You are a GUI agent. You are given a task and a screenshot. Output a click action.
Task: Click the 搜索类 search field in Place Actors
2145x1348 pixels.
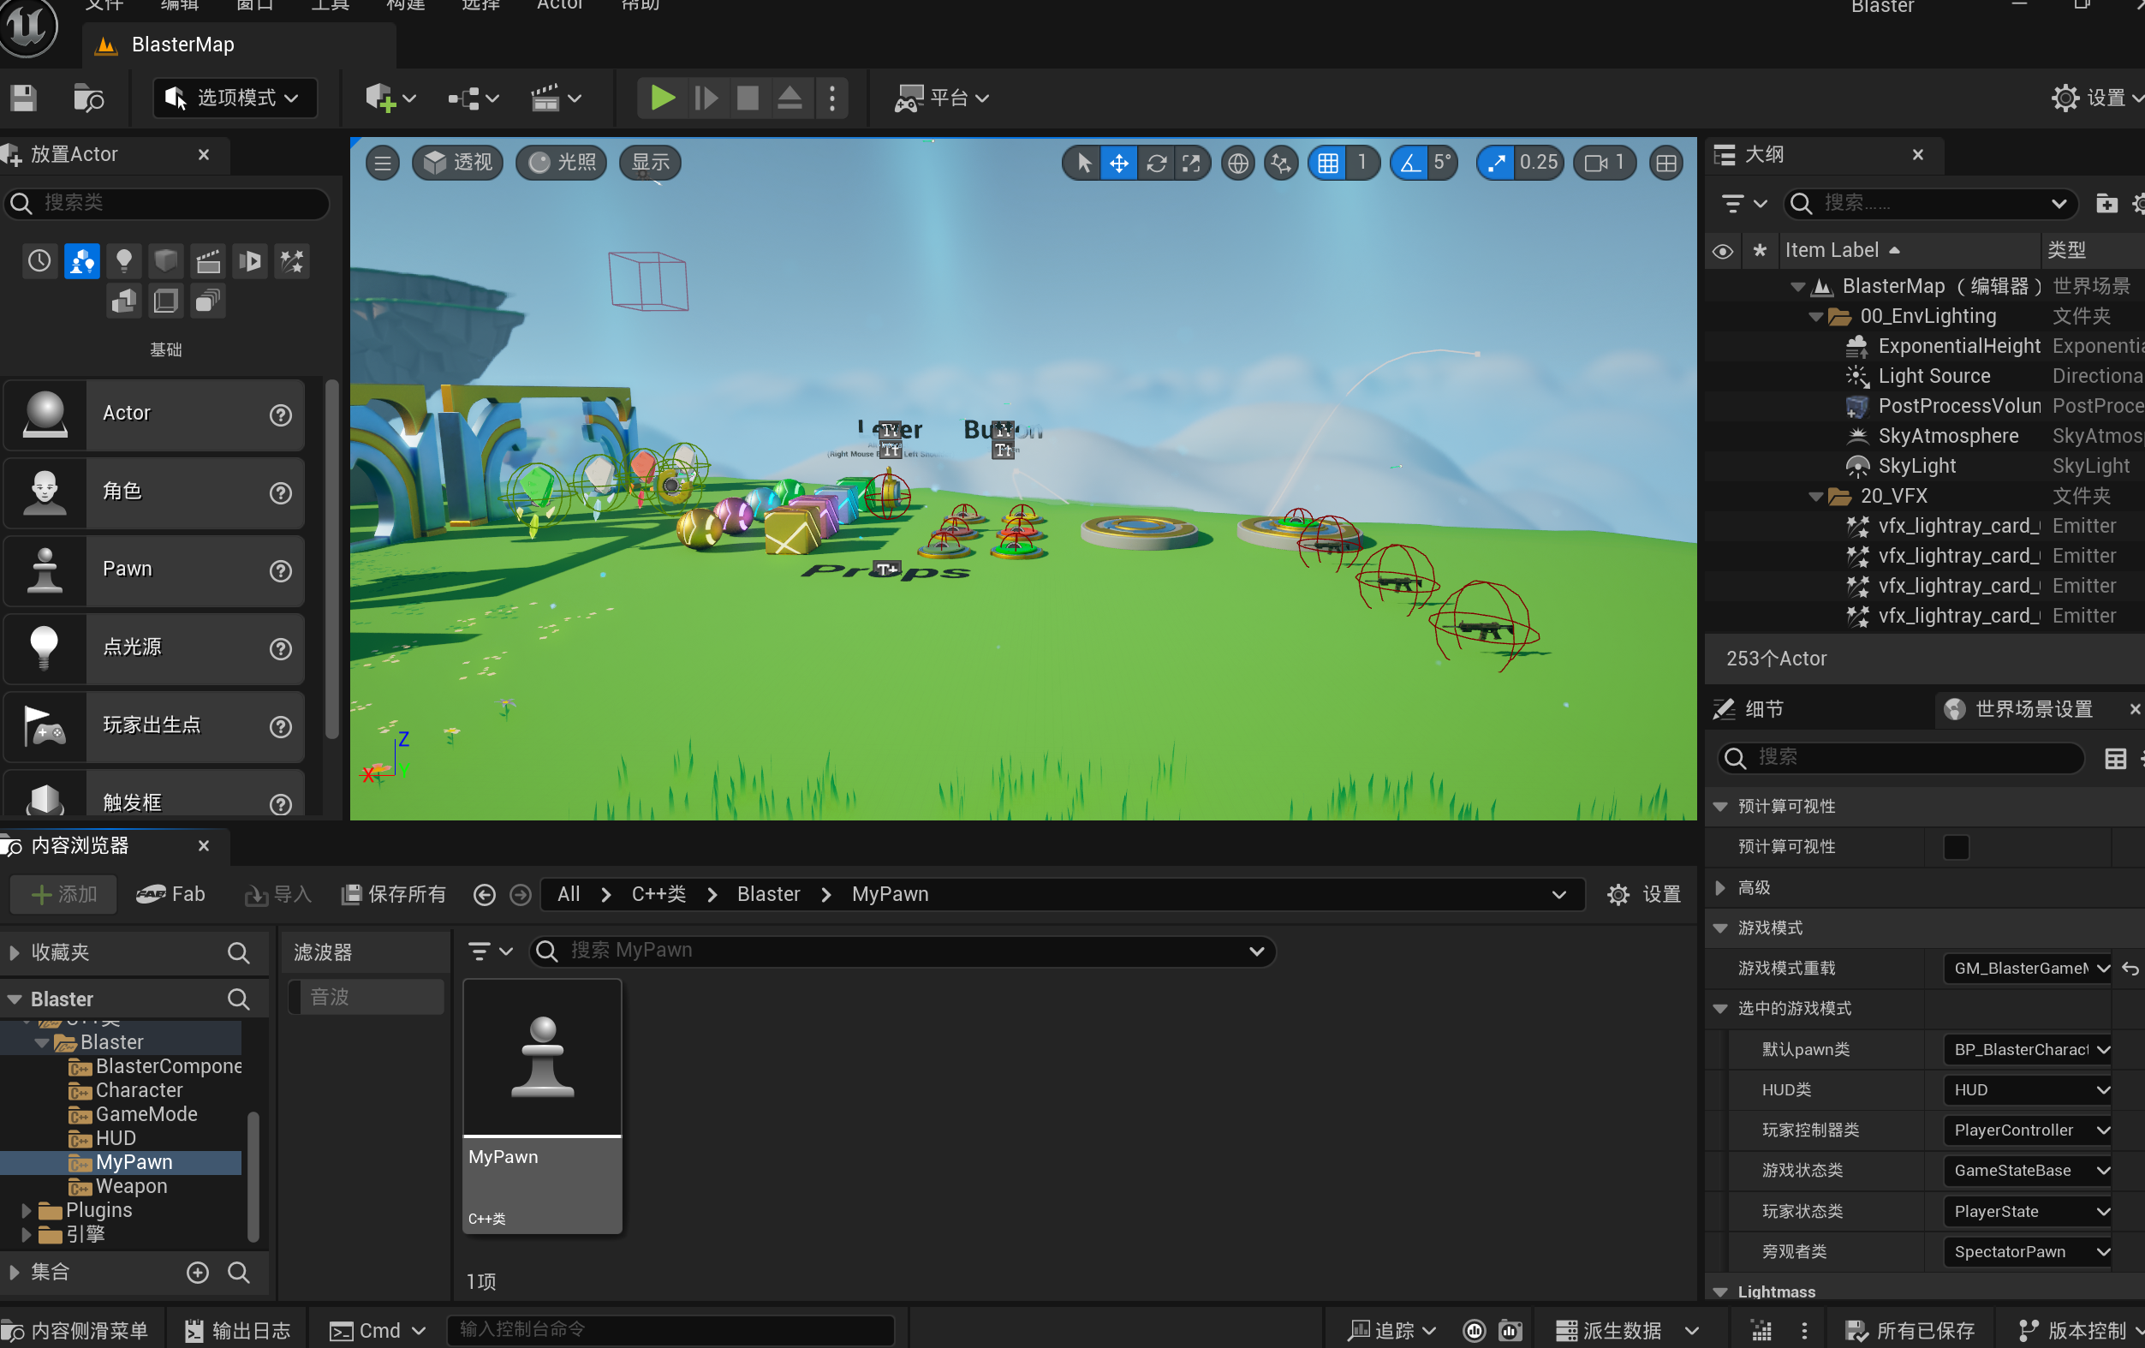(x=168, y=203)
